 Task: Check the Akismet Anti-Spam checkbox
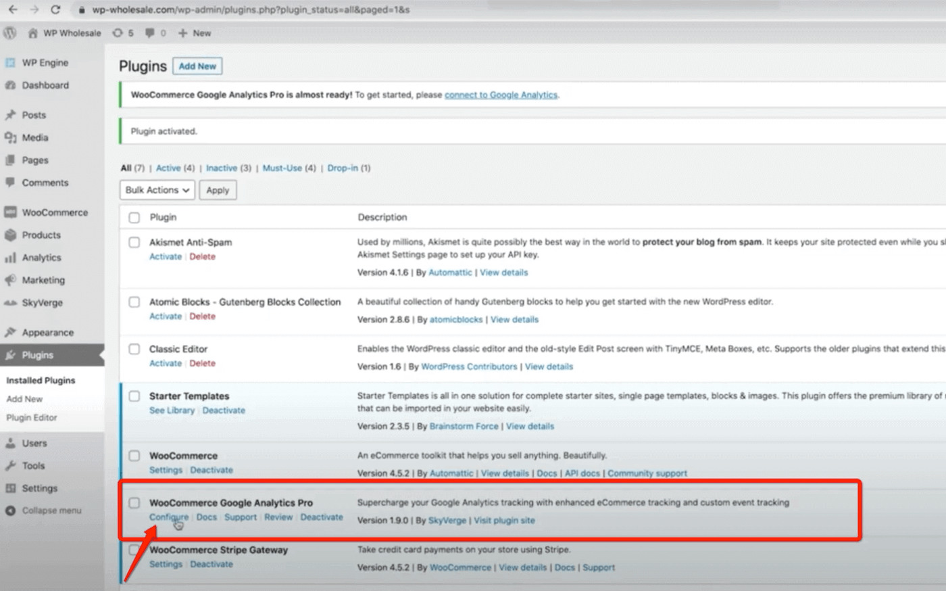tap(134, 242)
